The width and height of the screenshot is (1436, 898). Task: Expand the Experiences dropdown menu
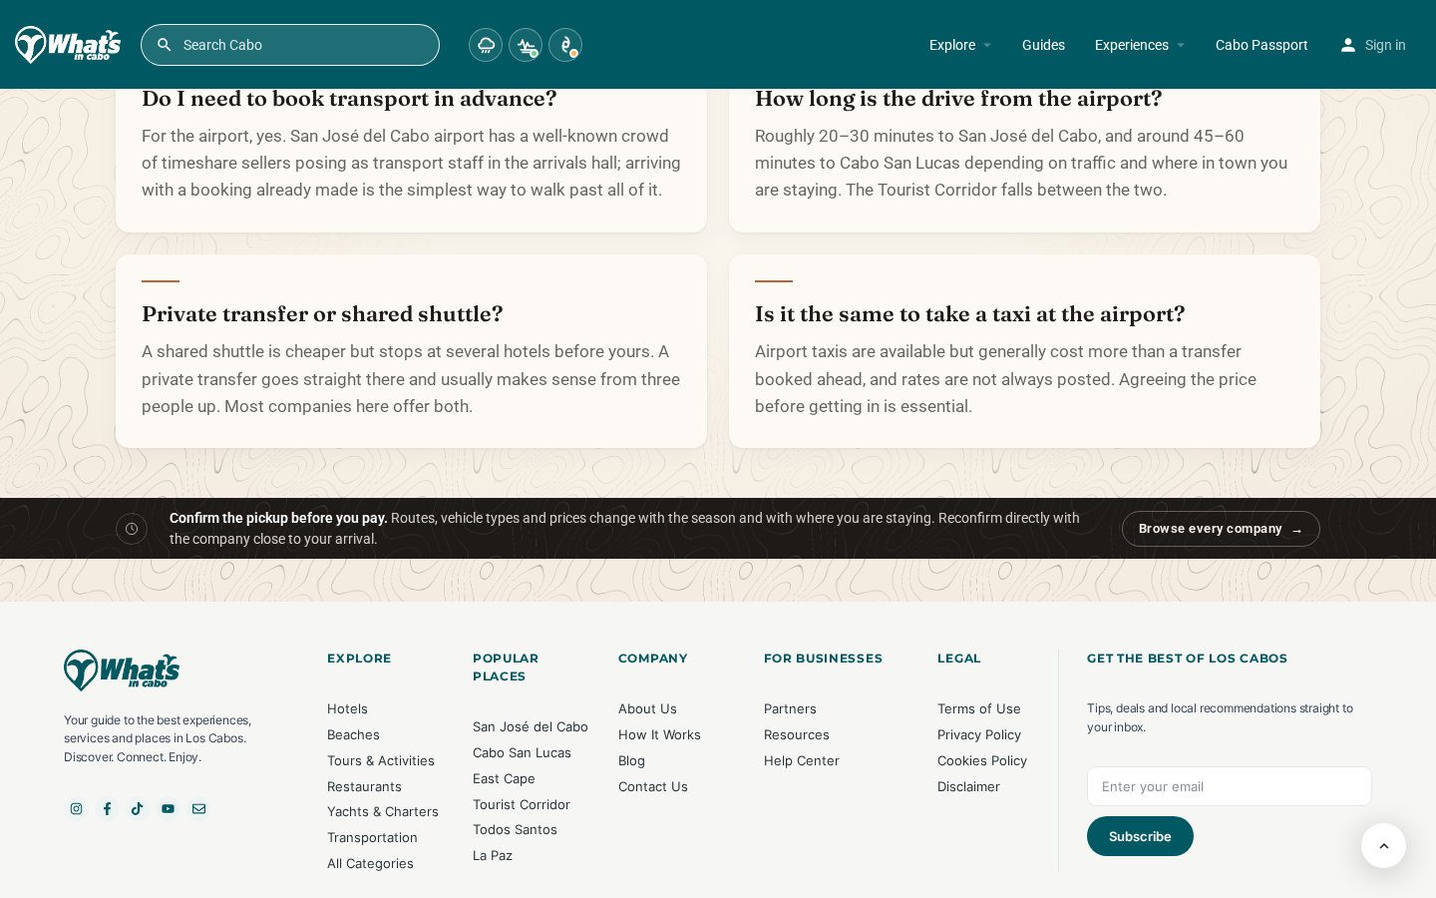pos(1140,45)
